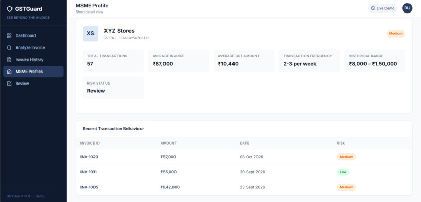Open Invoice History section
This screenshot has width=421, height=202.
pos(33,60)
